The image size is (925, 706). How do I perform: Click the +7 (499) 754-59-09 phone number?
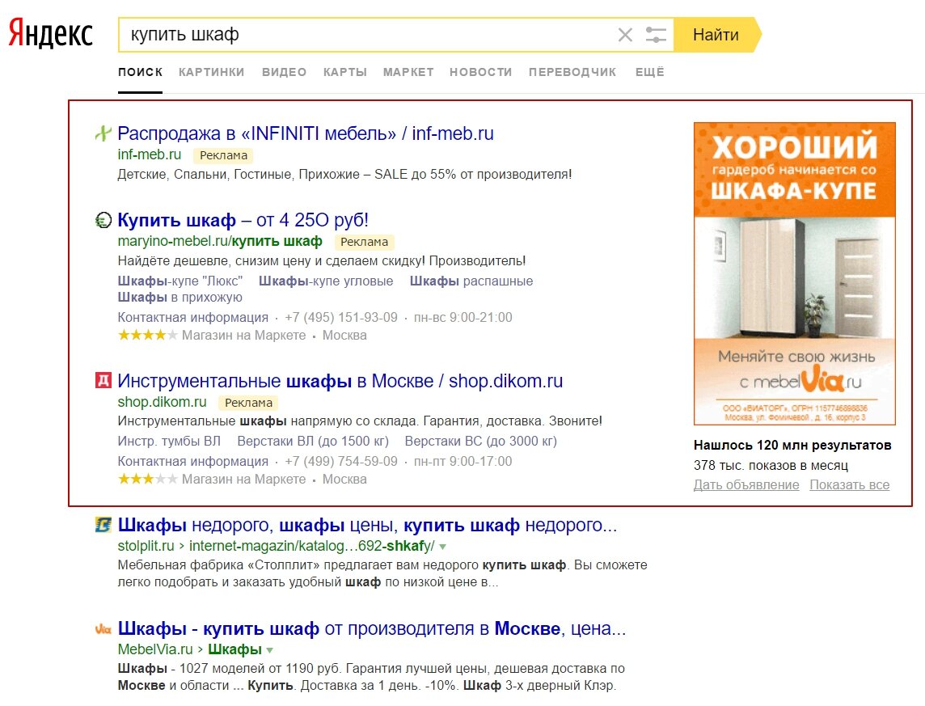[341, 461]
